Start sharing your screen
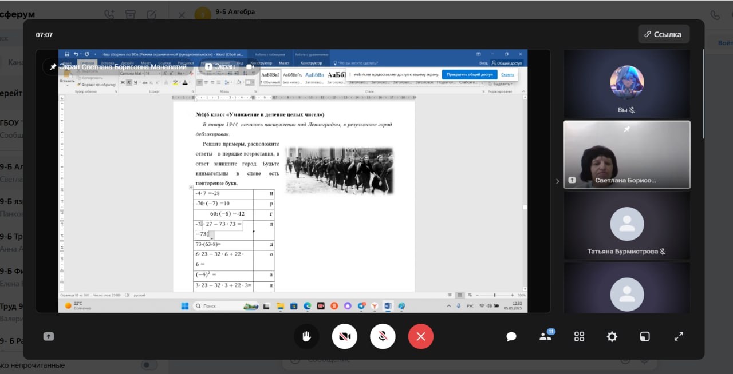 (49, 336)
